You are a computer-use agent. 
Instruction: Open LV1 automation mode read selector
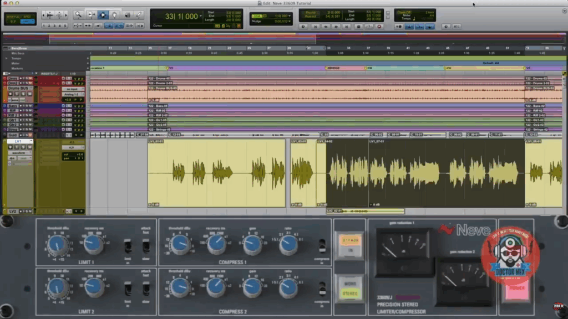(x=24, y=158)
